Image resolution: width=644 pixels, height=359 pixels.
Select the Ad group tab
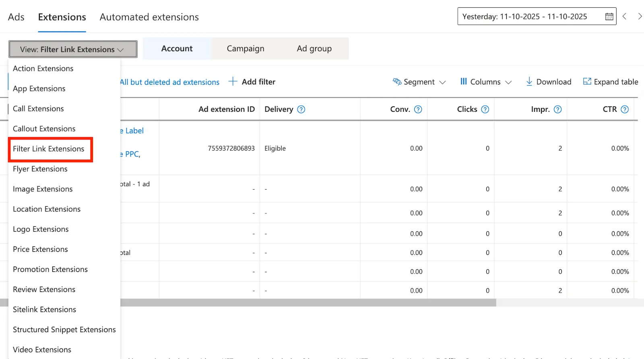tap(314, 49)
